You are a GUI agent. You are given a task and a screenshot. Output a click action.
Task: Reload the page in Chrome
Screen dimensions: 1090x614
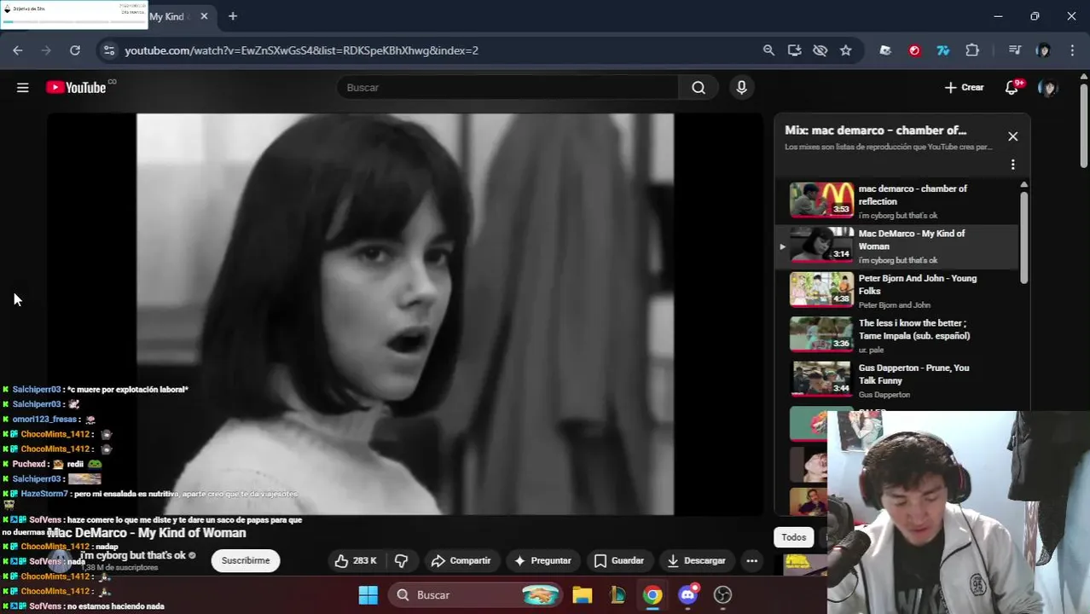point(75,50)
